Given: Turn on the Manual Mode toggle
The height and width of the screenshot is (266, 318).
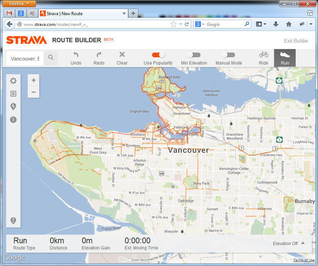Looking at the screenshot, I should 228,55.
